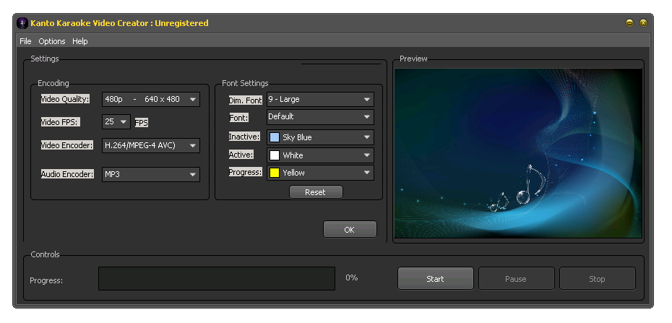672x323 pixels.
Task: Click the Stop button
Action: (x=597, y=278)
